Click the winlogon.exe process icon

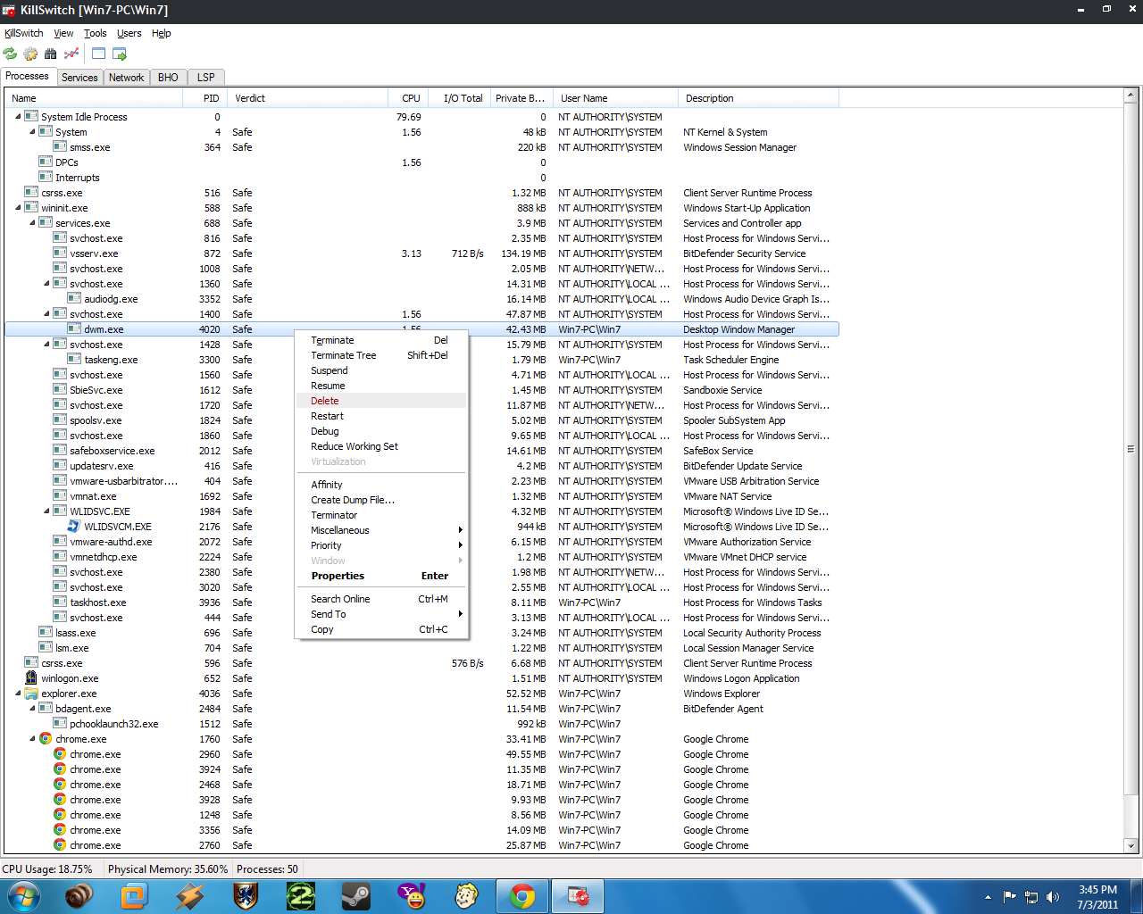tap(31, 678)
